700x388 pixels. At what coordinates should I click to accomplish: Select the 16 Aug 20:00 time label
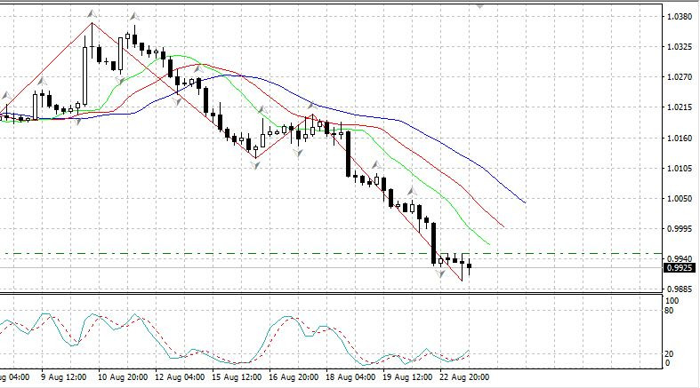[294, 377]
